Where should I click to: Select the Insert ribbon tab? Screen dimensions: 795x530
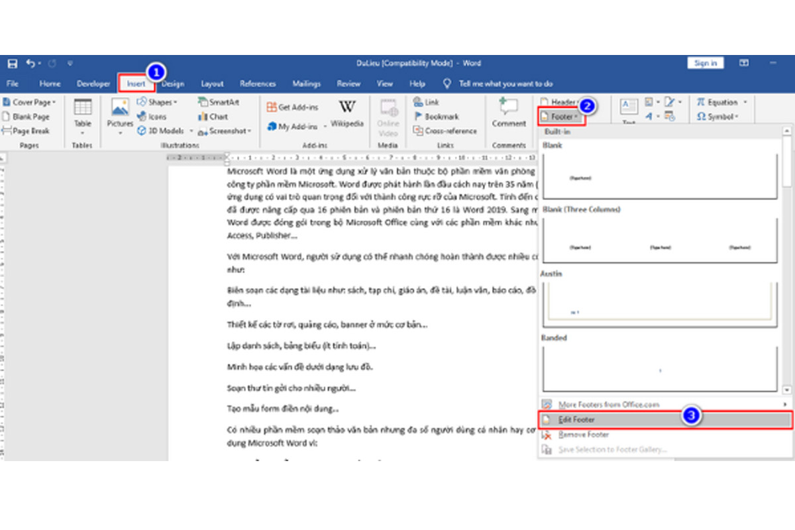136,84
